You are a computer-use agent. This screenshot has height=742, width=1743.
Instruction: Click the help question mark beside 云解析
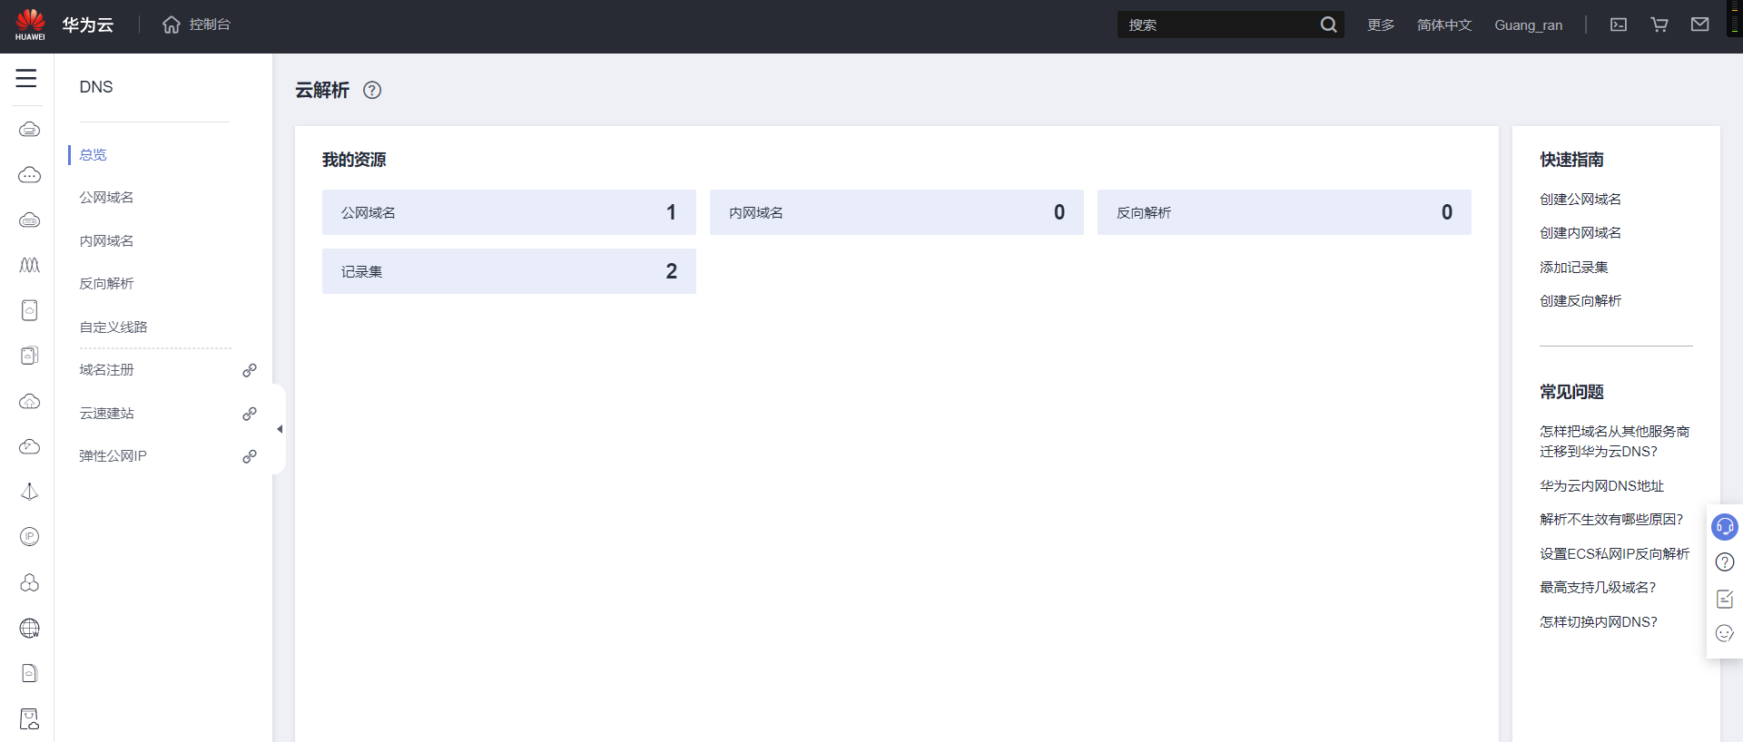(372, 90)
